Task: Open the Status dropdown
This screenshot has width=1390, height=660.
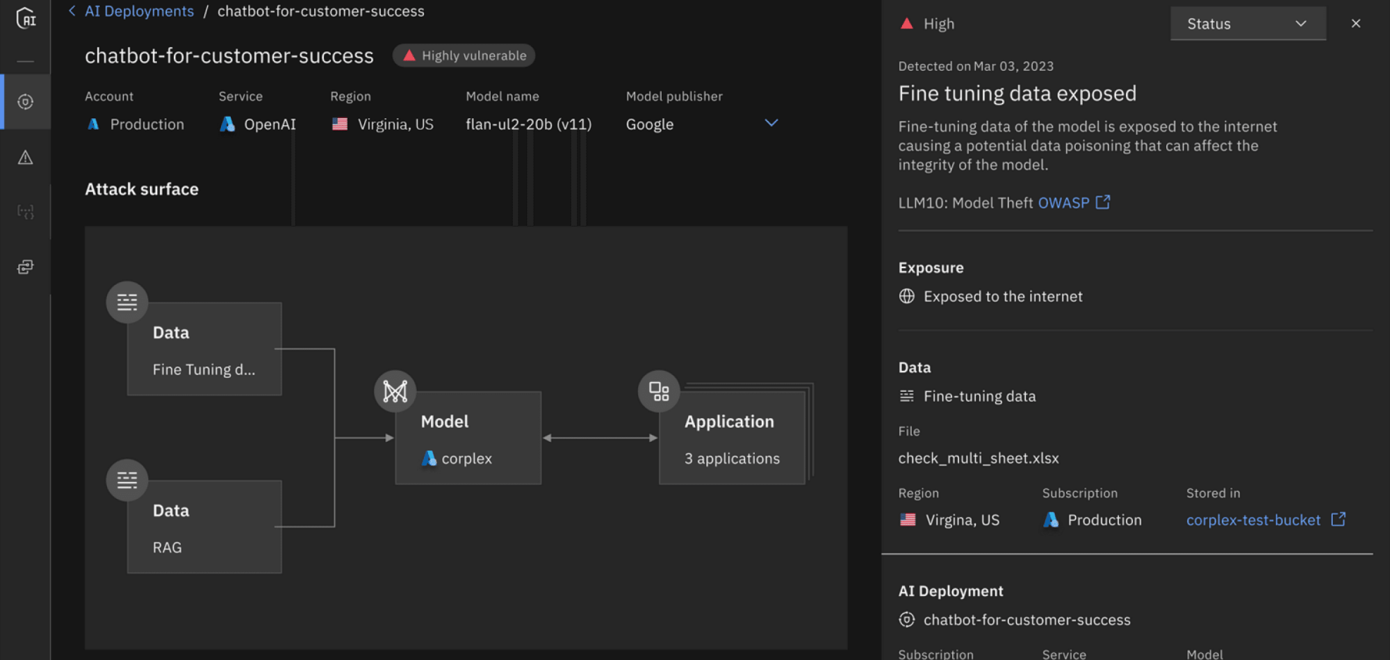Action: point(1248,24)
